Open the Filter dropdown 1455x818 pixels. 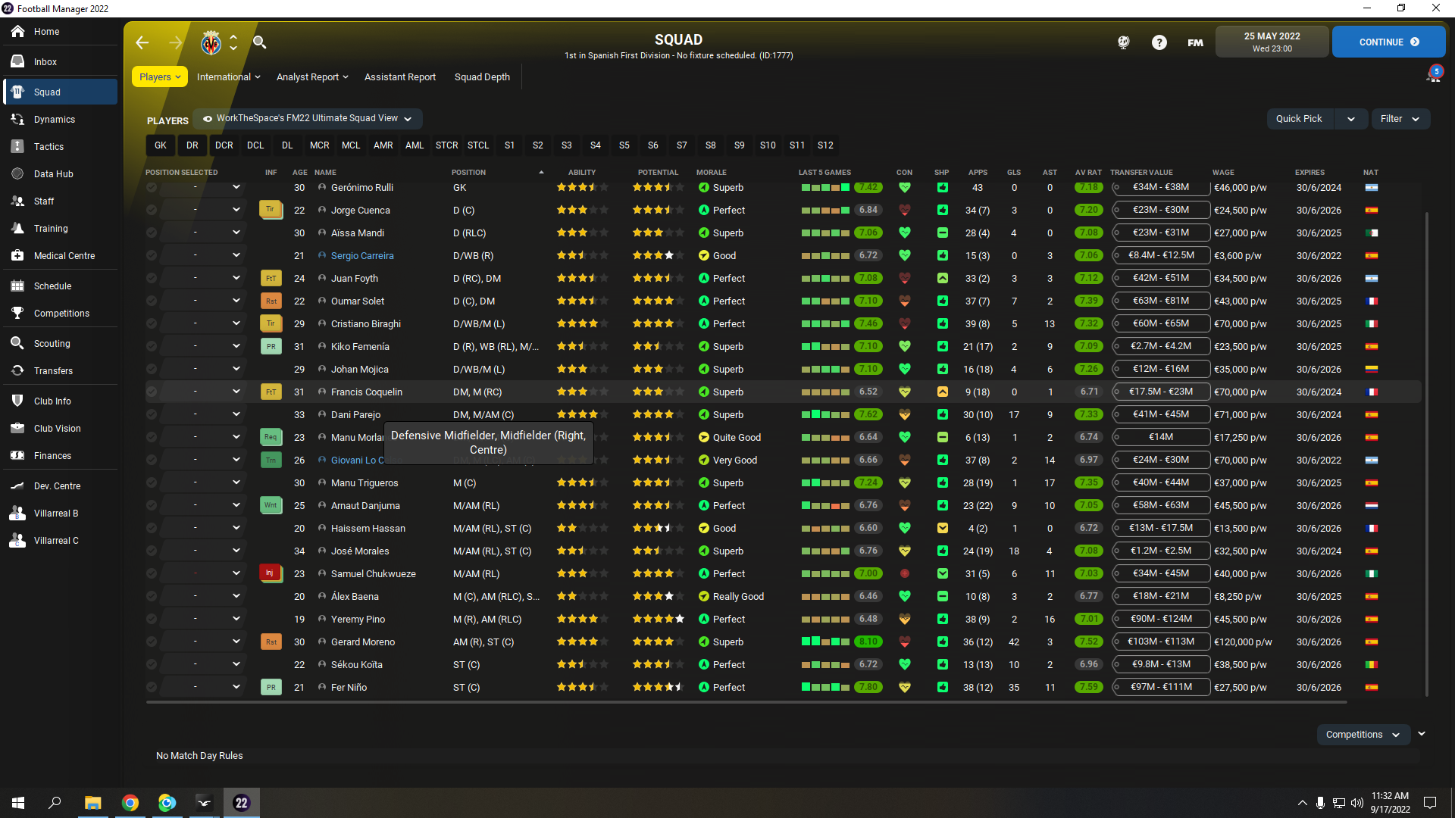click(x=1400, y=119)
